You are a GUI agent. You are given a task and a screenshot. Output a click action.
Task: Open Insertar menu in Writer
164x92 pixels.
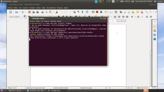(25, 8)
